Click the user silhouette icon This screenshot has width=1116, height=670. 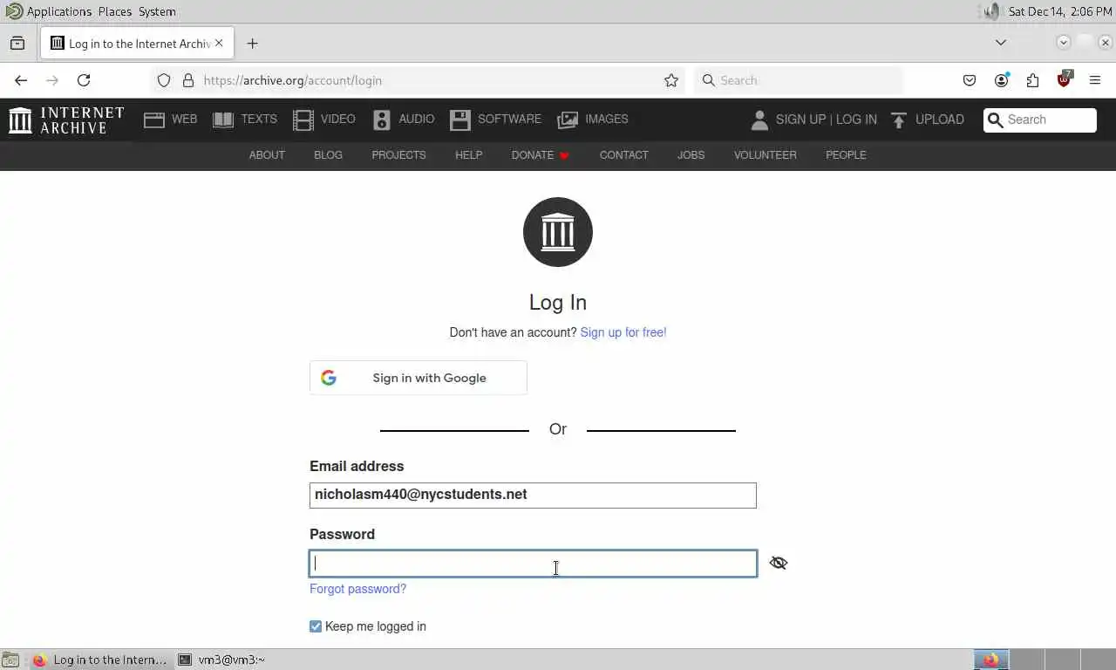(759, 120)
